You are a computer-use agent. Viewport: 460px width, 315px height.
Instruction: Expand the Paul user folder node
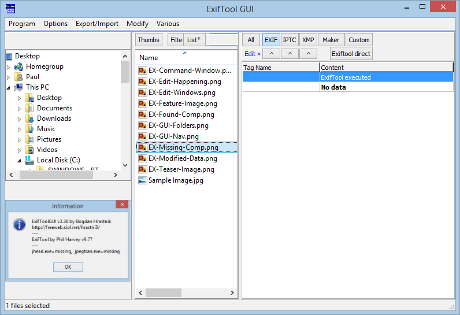point(9,77)
